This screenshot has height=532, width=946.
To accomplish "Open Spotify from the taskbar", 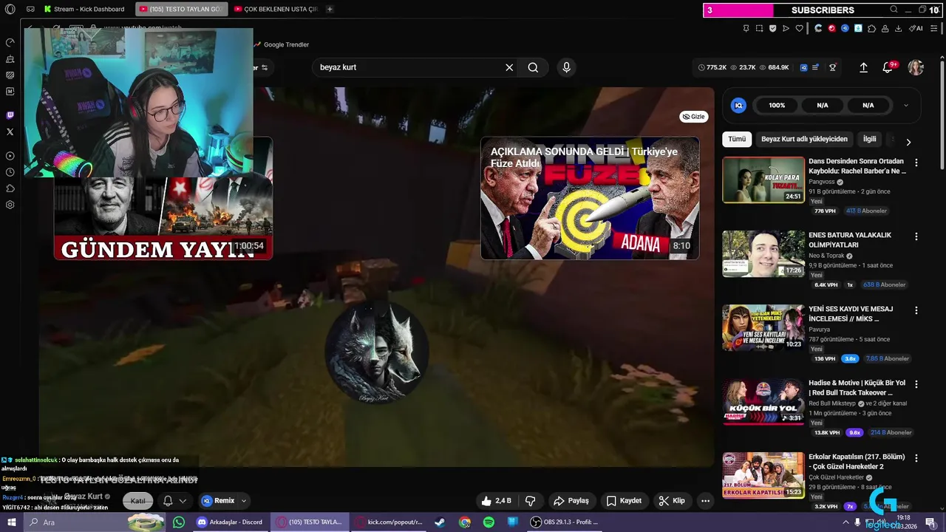I will 489,522.
